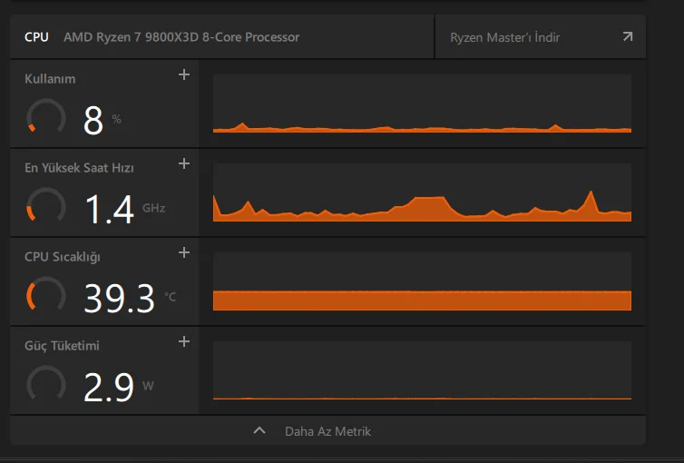Click the power consumption history graph
The height and width of the screenshot is (463, 684).
422,370
